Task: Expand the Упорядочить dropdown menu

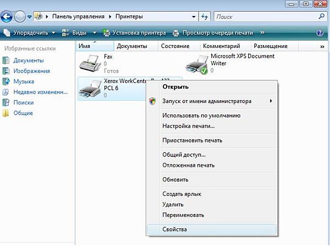Action: click(x=30, y=32)
